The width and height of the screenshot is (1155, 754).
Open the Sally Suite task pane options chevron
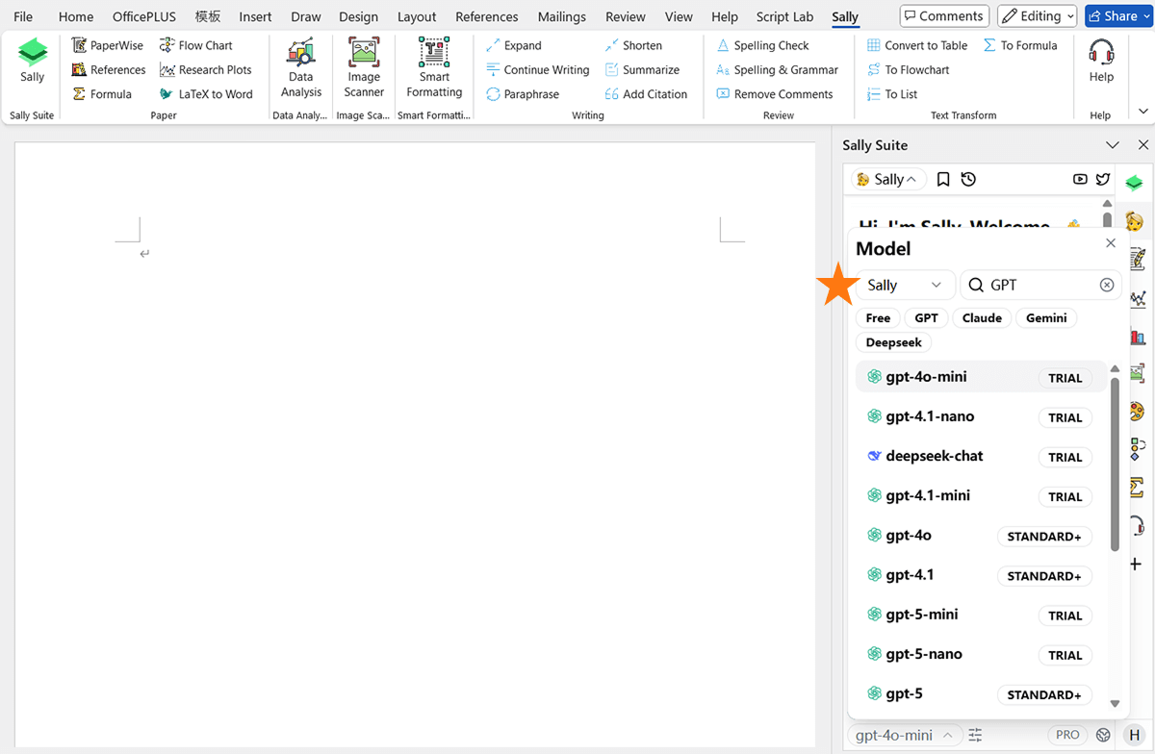[x=1113, y=145]
